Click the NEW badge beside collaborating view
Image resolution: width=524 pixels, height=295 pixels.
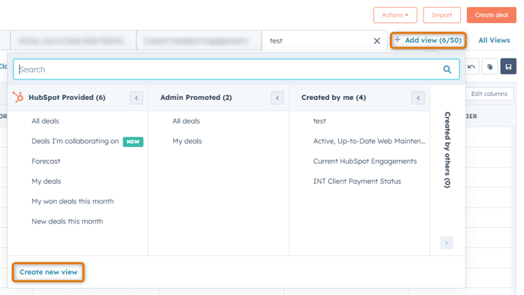tap(133, 142)
